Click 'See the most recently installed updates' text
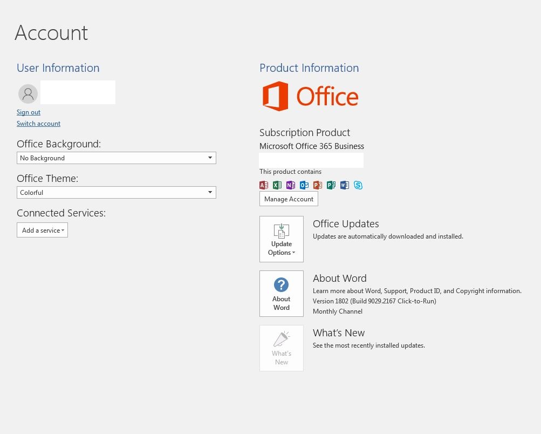This screenshot has width=541, height=434. tap(368, 345)
